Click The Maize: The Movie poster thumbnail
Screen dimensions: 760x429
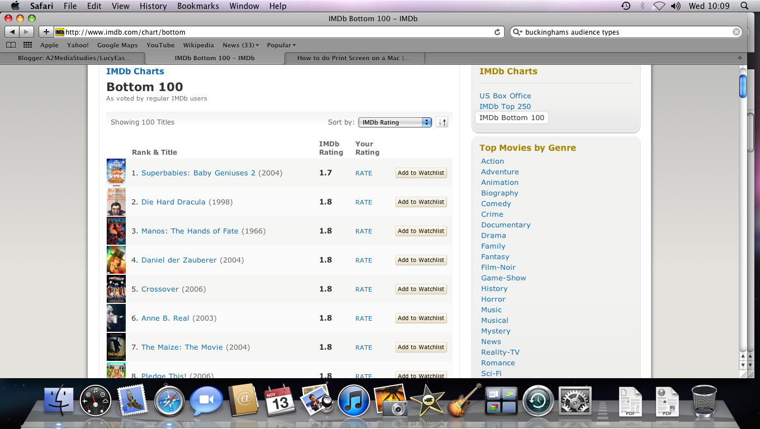pos(116,347)
